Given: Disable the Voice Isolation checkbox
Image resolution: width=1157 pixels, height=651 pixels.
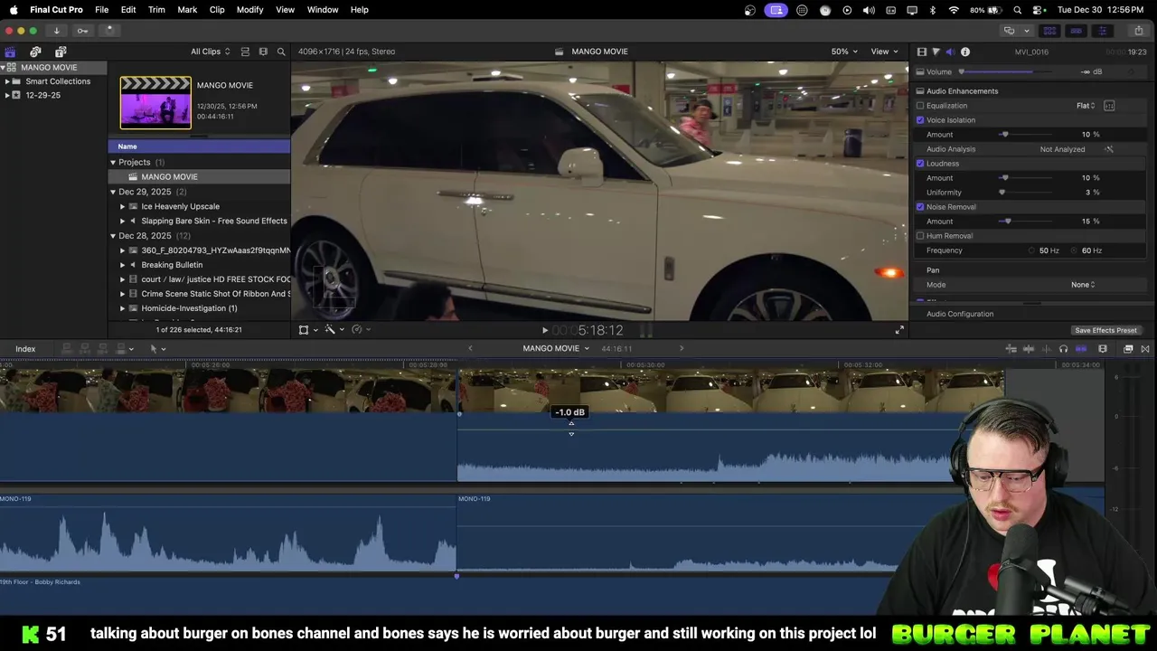Looking at the screenshot, I should pos(920,120).
